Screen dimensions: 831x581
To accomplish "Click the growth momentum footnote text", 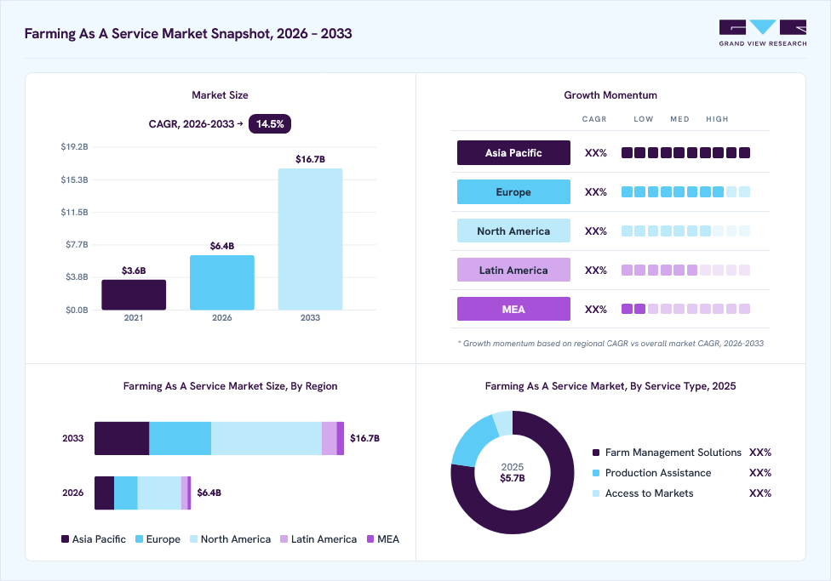I will [x=610, y=343].
